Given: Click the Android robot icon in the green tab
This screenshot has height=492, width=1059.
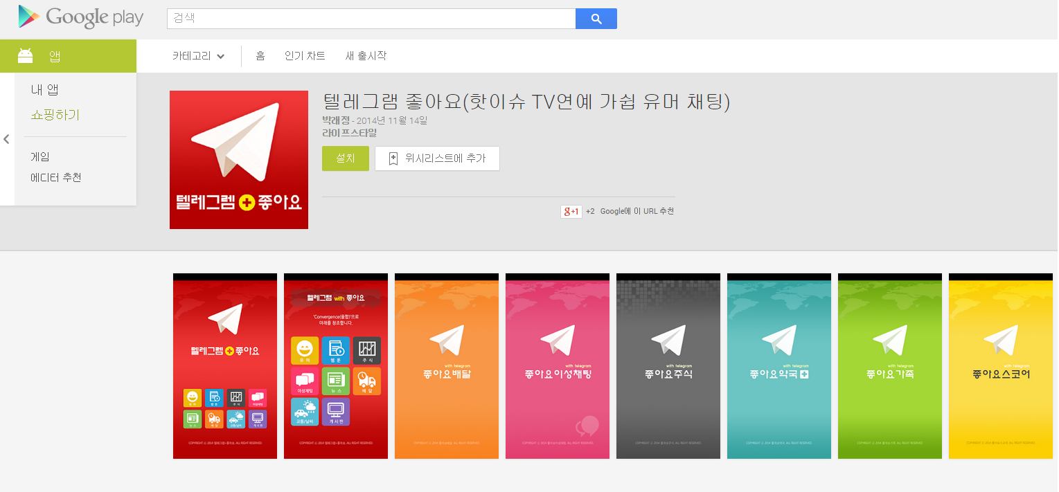Looking at the screenshot, I should [26, 55].
